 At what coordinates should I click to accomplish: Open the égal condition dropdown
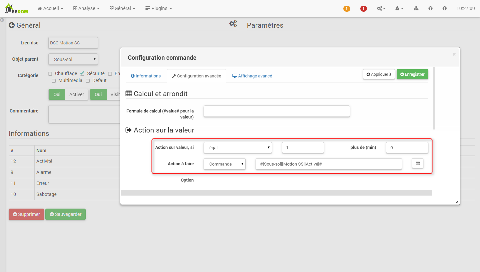coord(238,148)
